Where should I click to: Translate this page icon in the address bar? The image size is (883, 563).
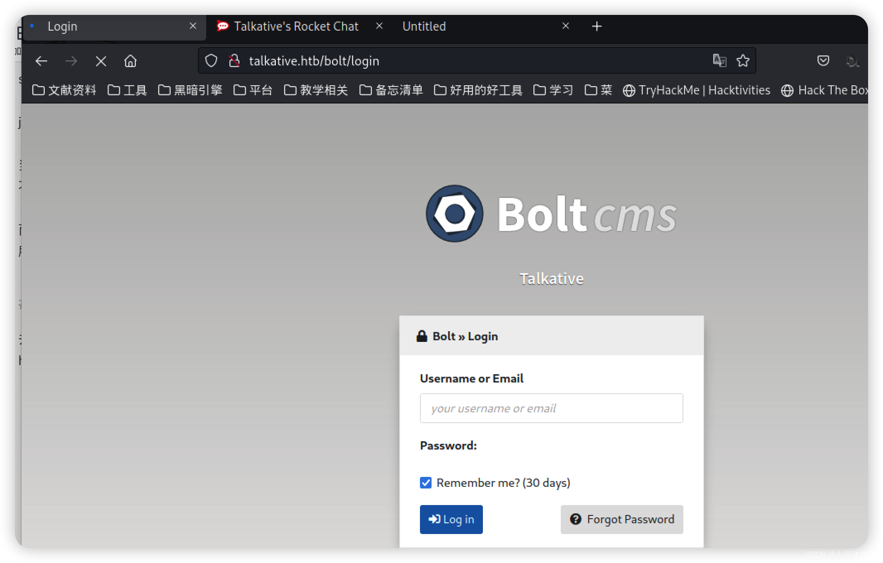coord(719,60)
